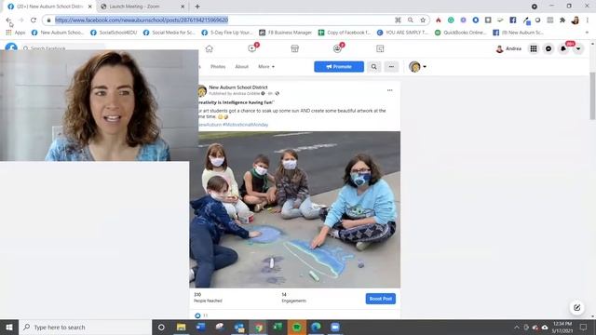
Task: Open the More tab dropdown
Action: tap(266, 67)
